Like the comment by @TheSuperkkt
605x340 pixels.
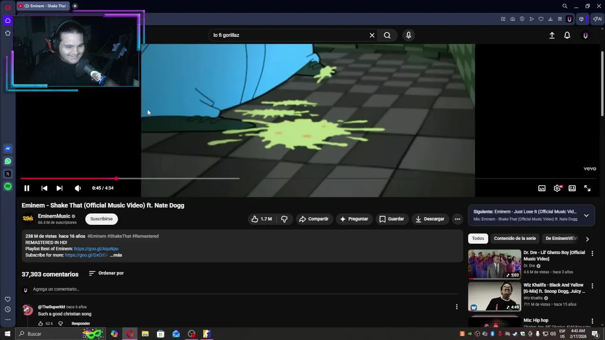coord(41,323)
